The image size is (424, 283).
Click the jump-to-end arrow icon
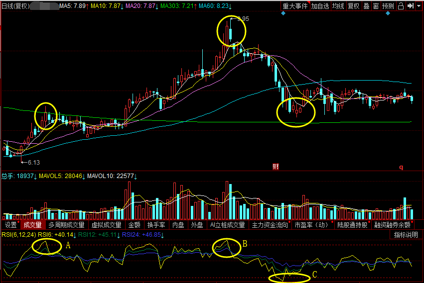click(410, 6)
